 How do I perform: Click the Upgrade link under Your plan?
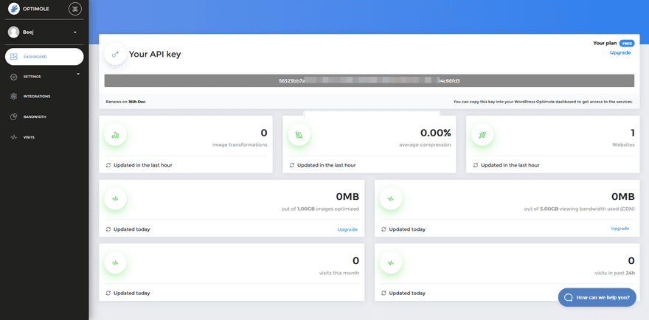tap(620, 53)
